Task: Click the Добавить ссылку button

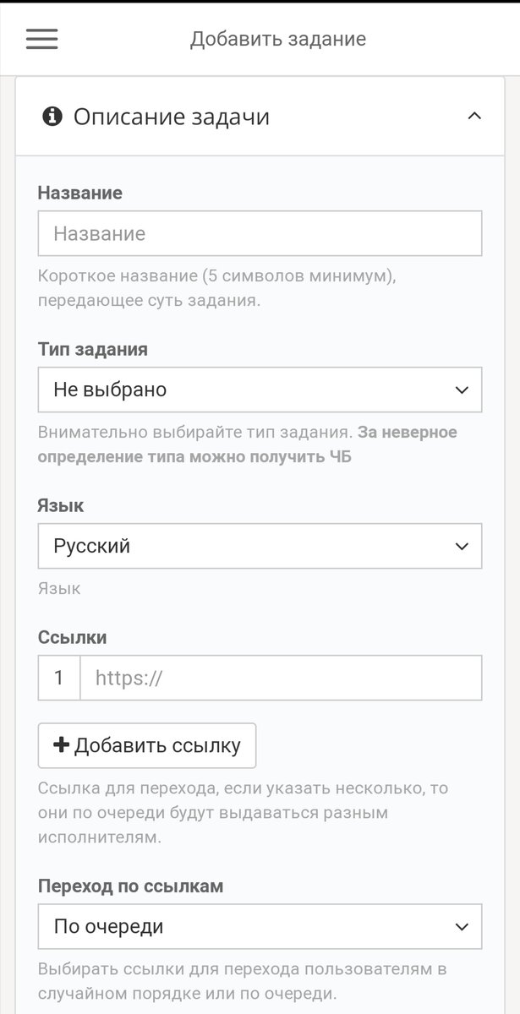Action: click(x=147, y=745)
